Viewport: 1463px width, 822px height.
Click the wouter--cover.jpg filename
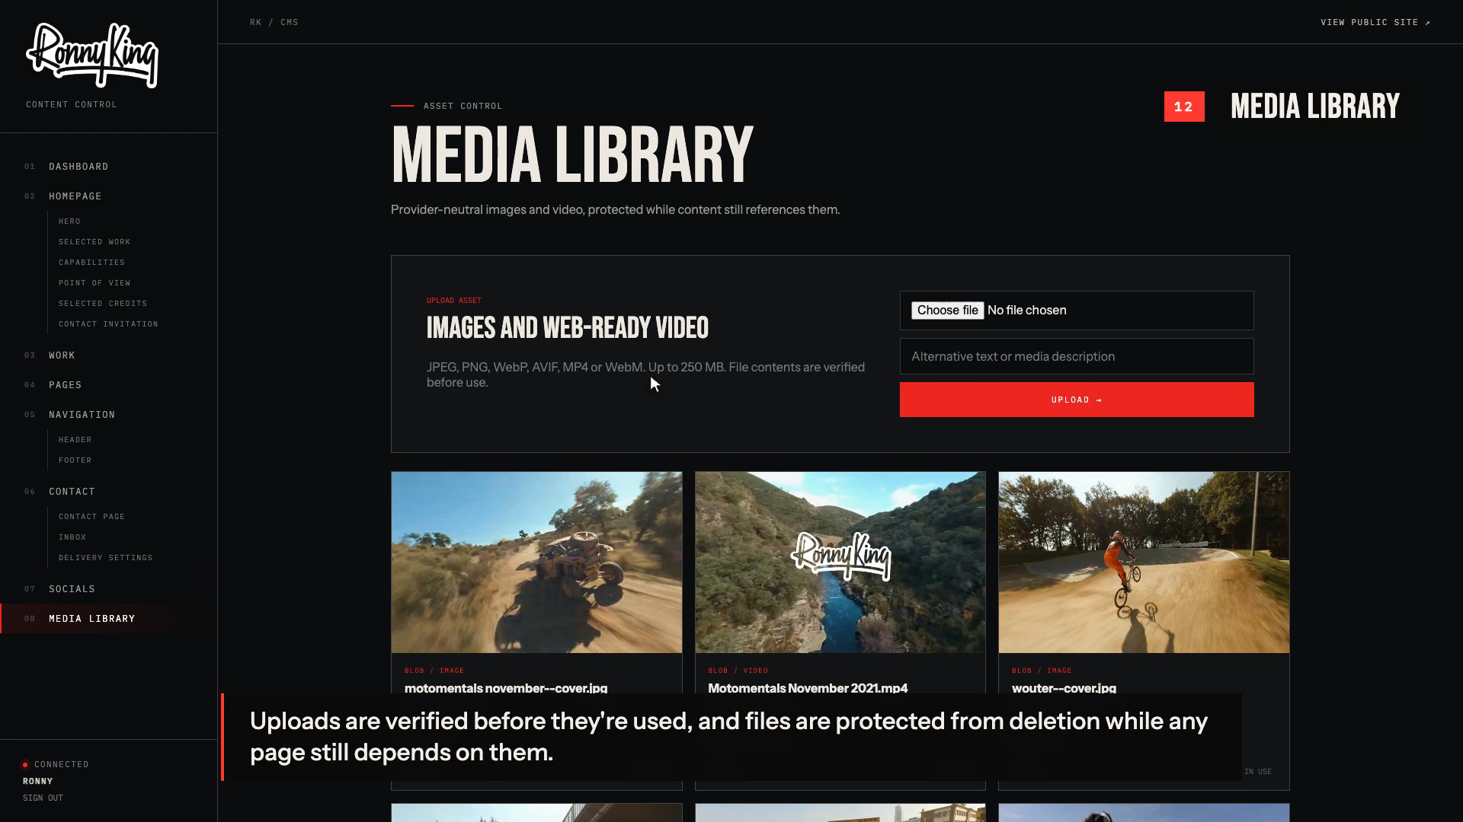click(x=1064, y=688)
